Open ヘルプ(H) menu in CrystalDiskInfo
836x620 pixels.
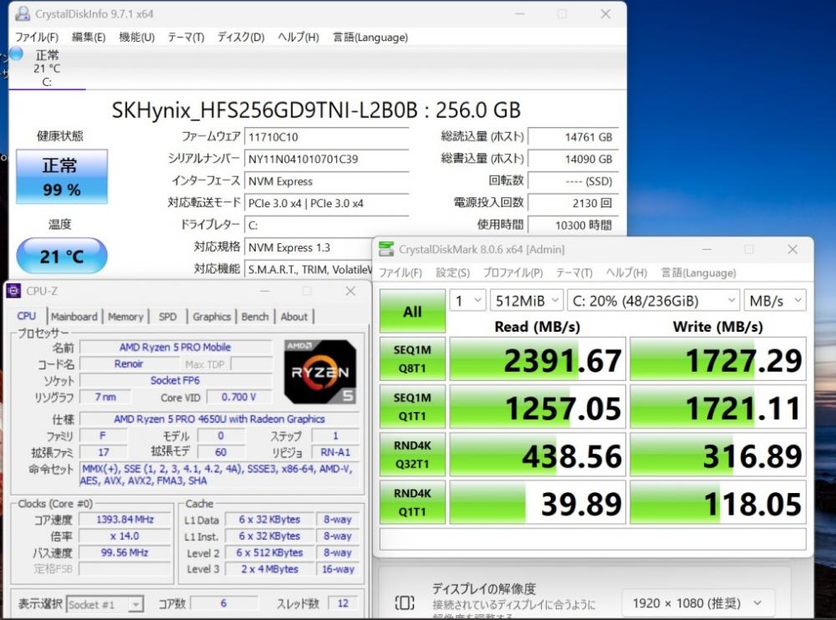[298, 38]
